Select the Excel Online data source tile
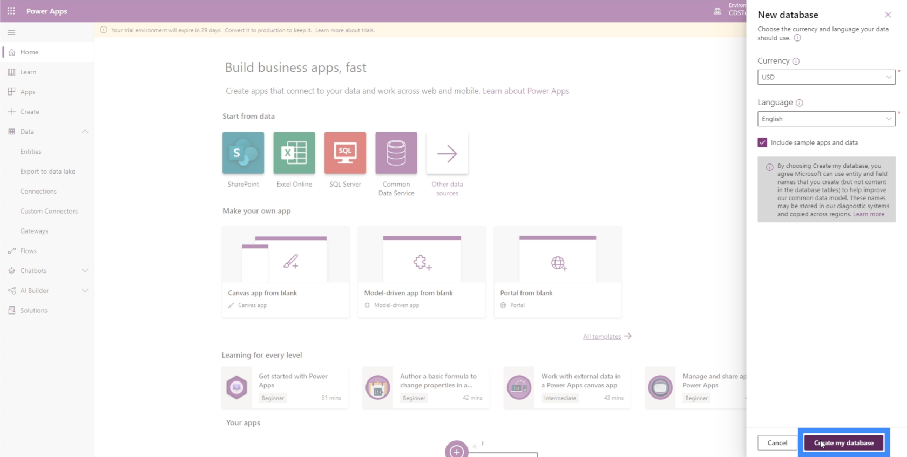The image size is (907, 457). tap(294, 153)
